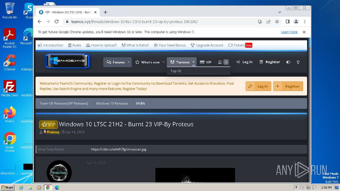Dismiss the Chrome update notification bar
The height and width of the screenshot is (191, 340).
(304, 32)
